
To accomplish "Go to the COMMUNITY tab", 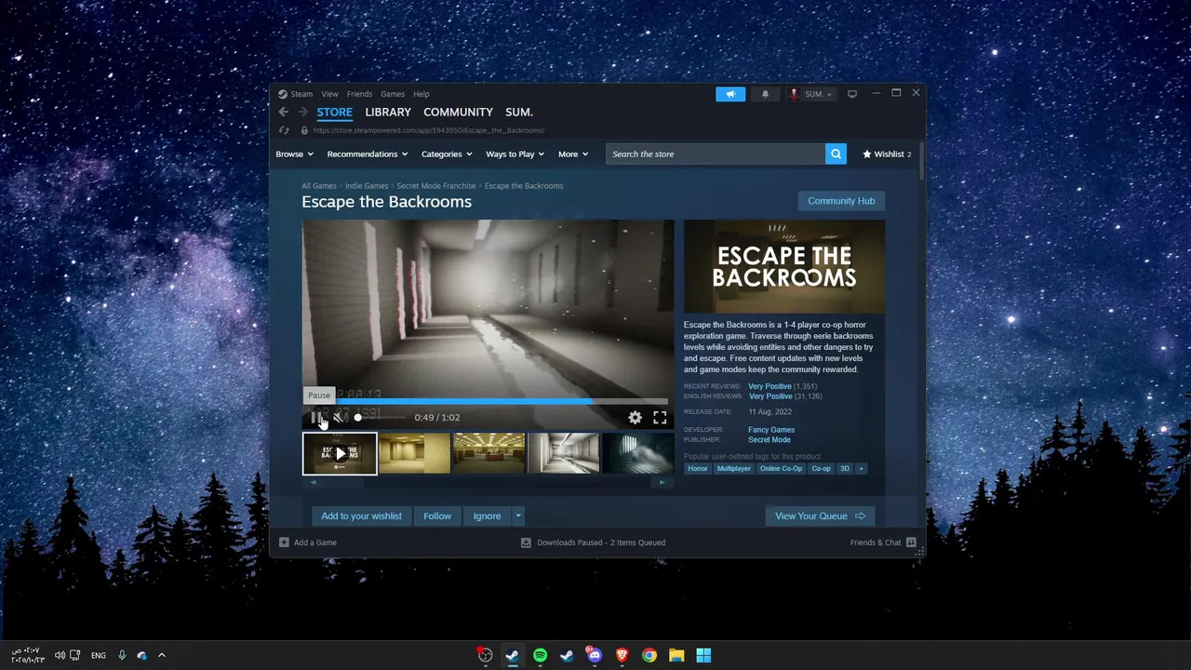I will 458,112.
